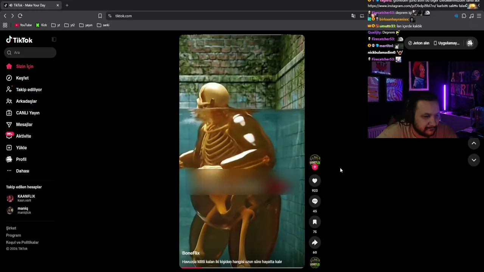The height and width of the screenshot is (272, 484).
Task: Share the video using the arrow icon
Action: (315, 243)
